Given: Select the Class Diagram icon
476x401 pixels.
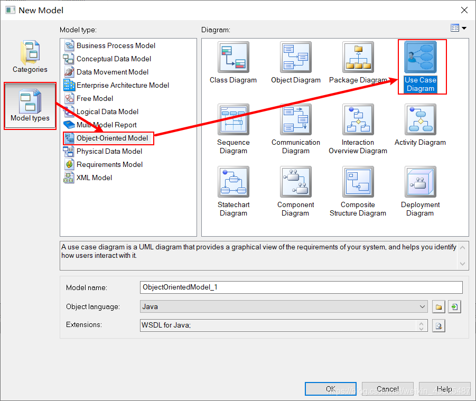Looking at the screenshot, I should (x=233, y=57).
